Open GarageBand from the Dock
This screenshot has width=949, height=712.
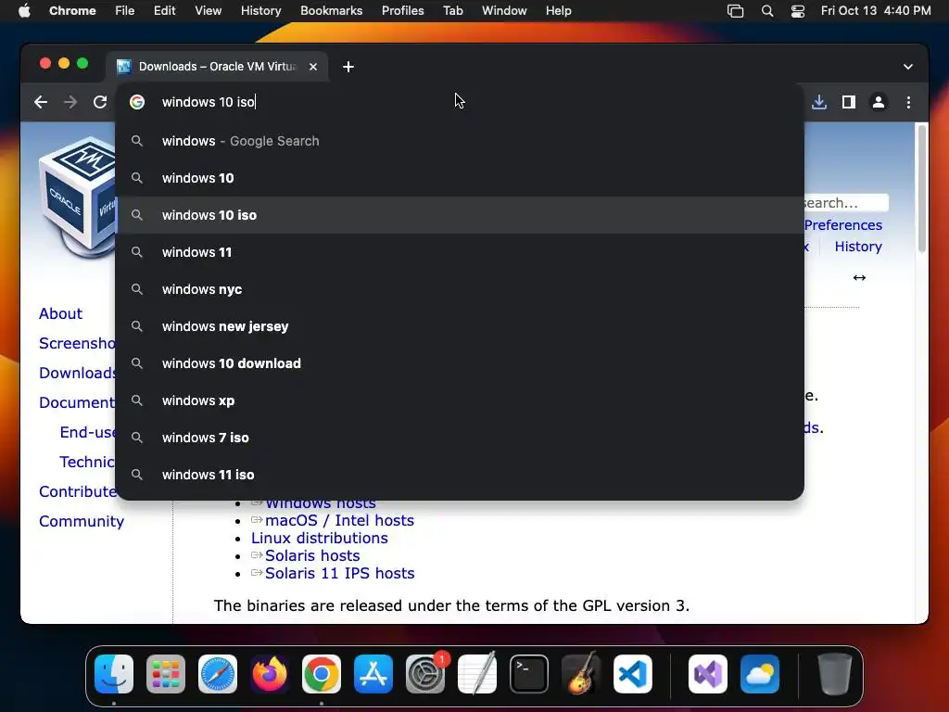click(581, 674)
